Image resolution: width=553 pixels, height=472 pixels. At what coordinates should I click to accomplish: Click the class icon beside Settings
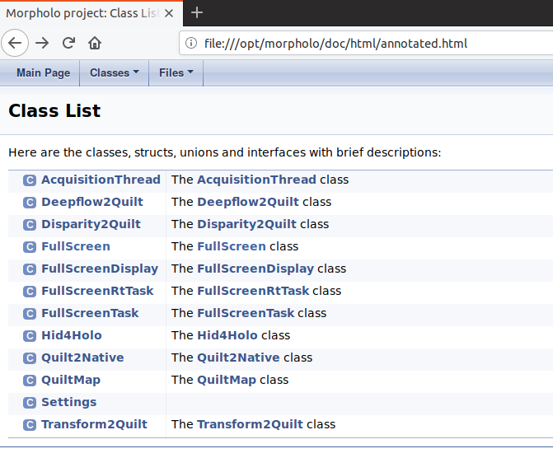(30, 402)
